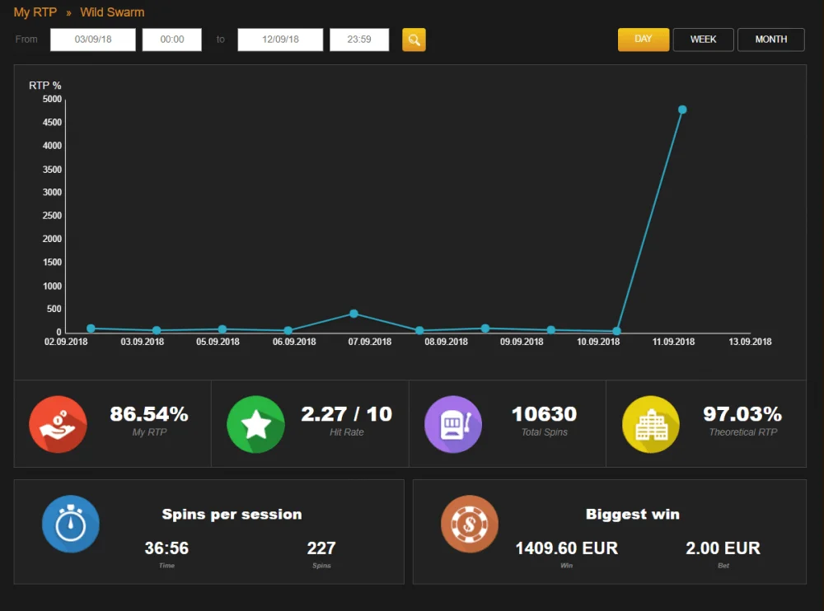Click the last low chart point before the spike

click(x=616, y=331)
